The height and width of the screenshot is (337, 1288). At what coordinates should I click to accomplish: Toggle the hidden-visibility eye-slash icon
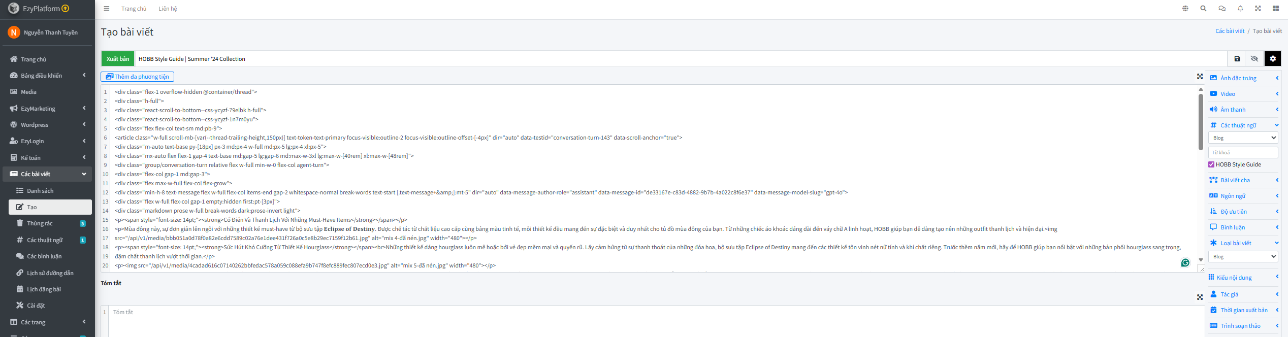coord(1254,59)
